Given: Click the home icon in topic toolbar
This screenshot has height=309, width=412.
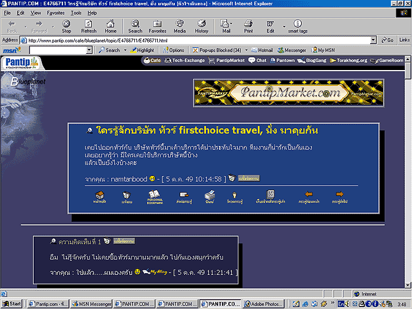Looking at the screenshot, I should point(99,197).
